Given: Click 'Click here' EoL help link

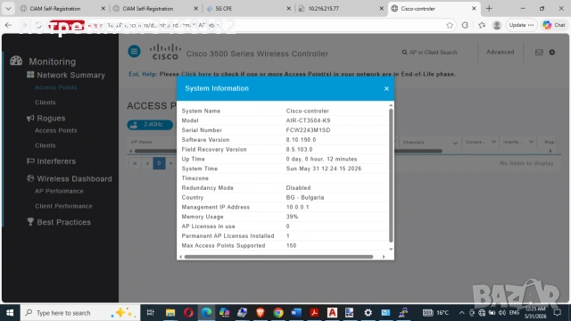Looking at the screenshot, I should (196, 74).
